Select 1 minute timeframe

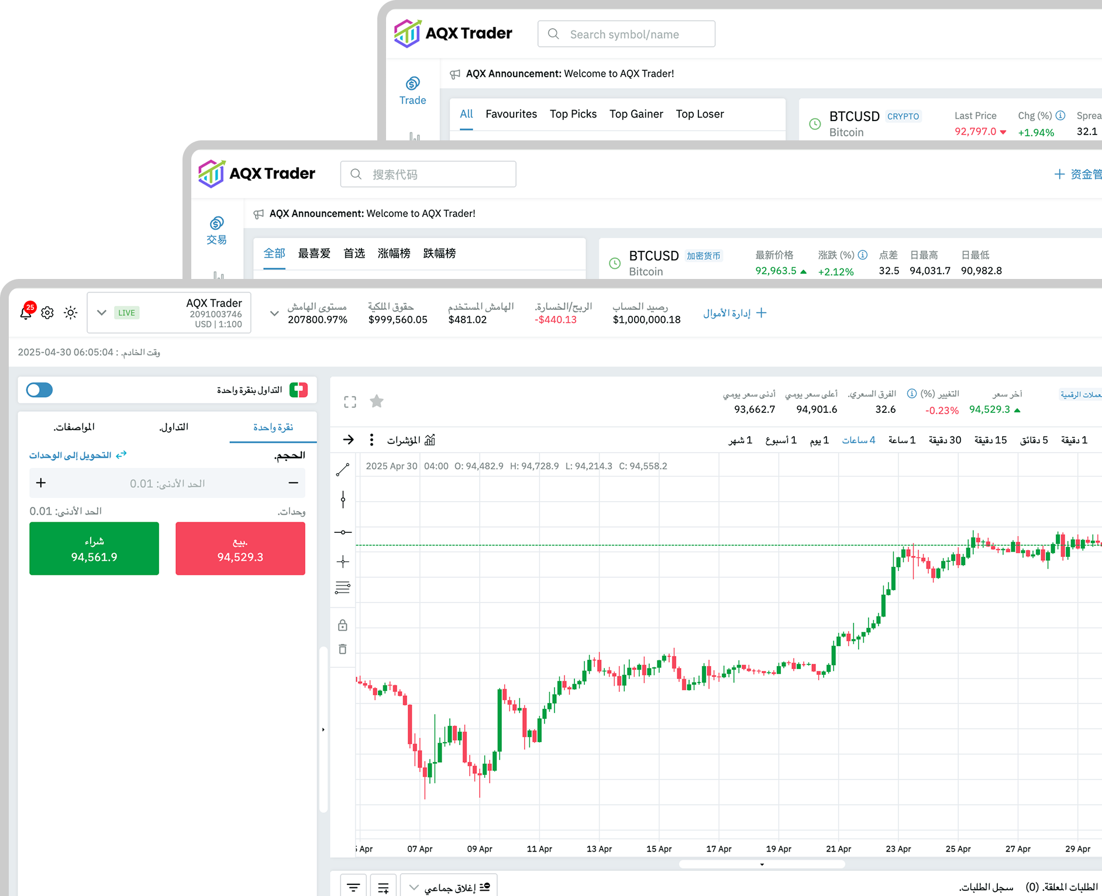tap(1074, 440)
